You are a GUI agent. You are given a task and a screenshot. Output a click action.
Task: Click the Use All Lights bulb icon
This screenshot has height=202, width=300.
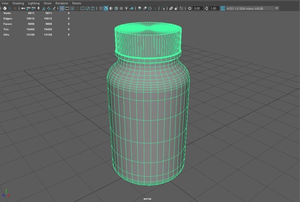tap(126, 8)
